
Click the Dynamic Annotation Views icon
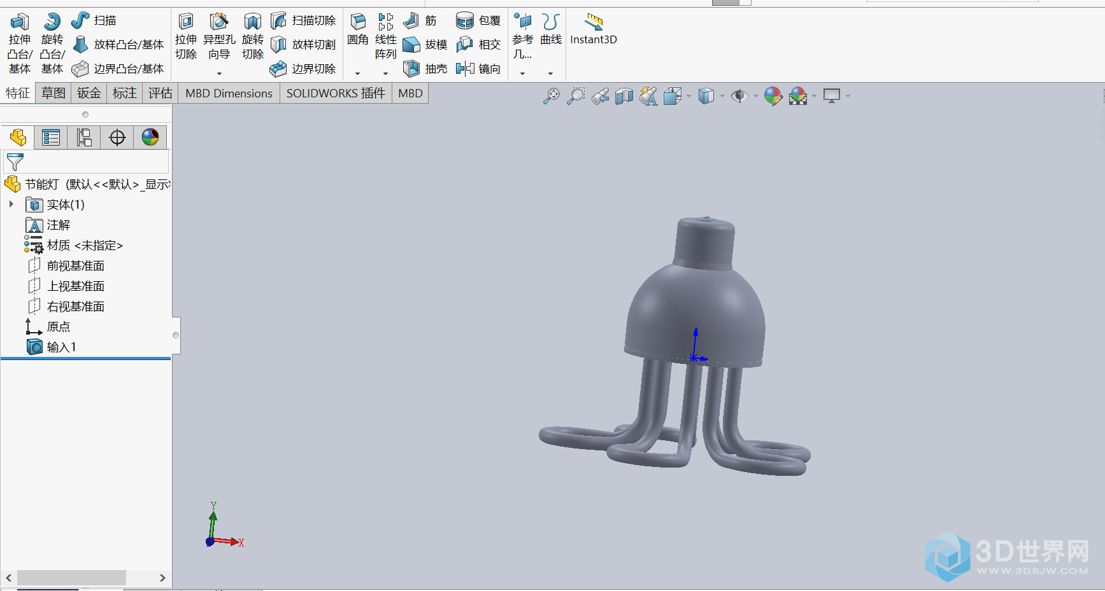648,96
